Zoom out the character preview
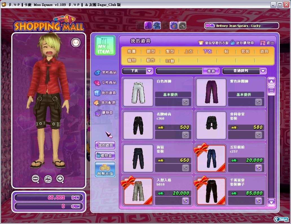Image resolution: width=291 pixels, height=224 pixels. point(36,179)
